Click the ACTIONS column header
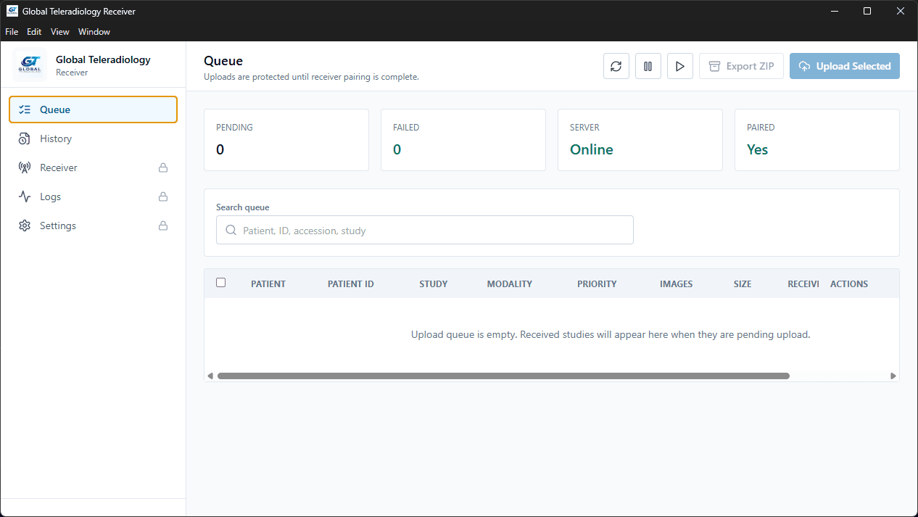918x517 pixels. click(849, 284)
